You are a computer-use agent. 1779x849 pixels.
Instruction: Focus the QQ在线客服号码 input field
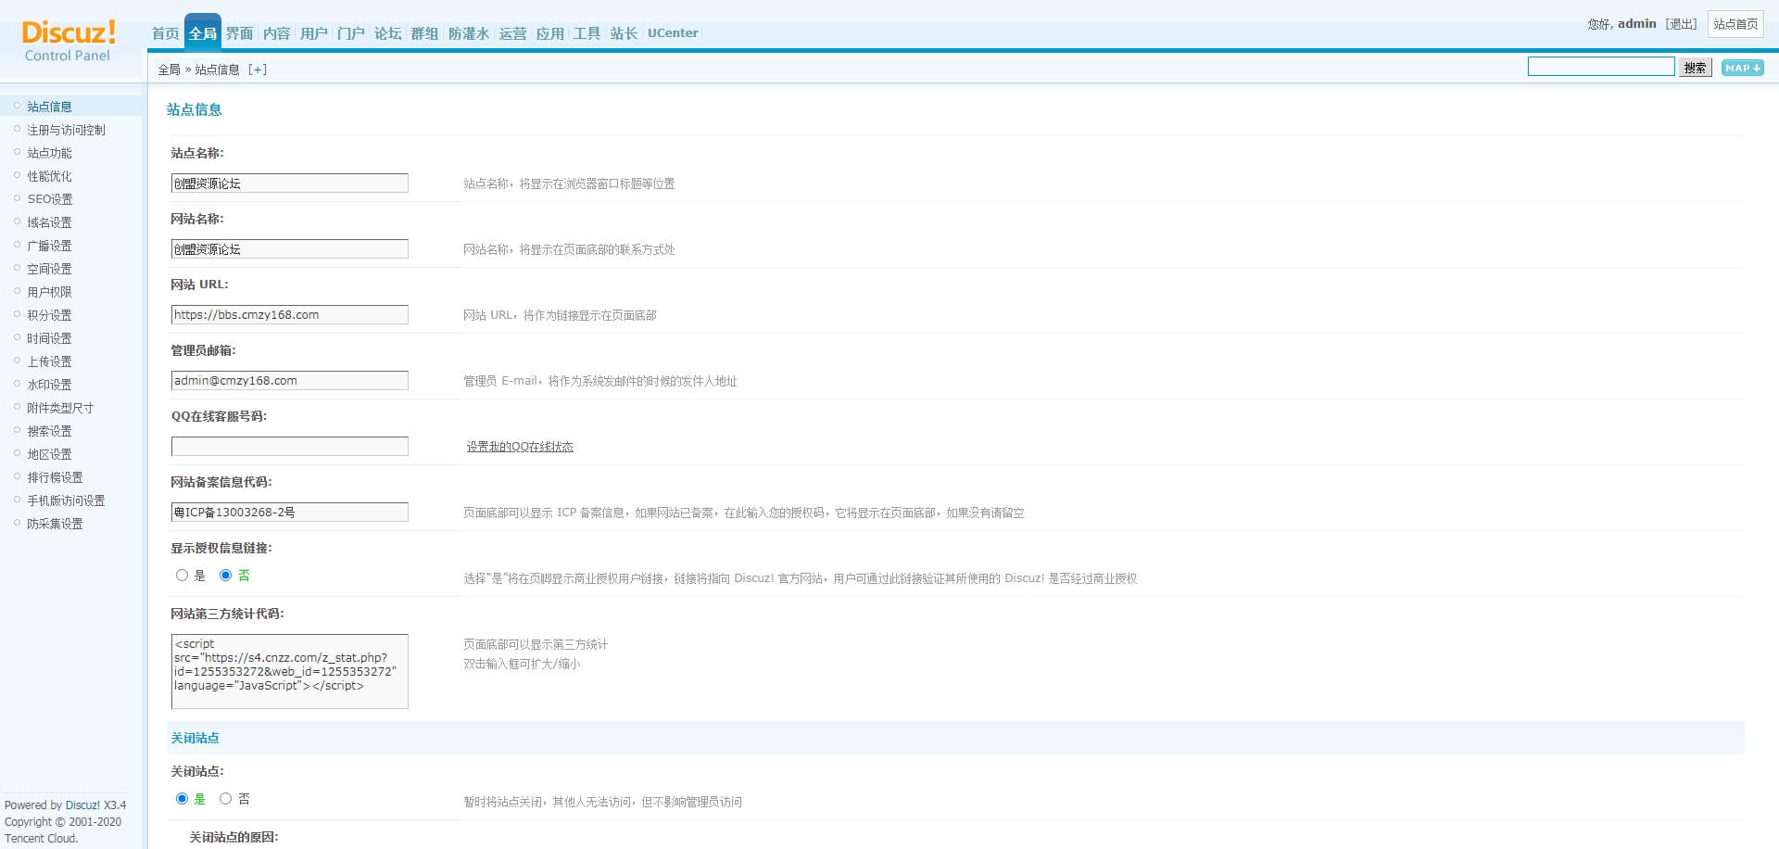290,447
